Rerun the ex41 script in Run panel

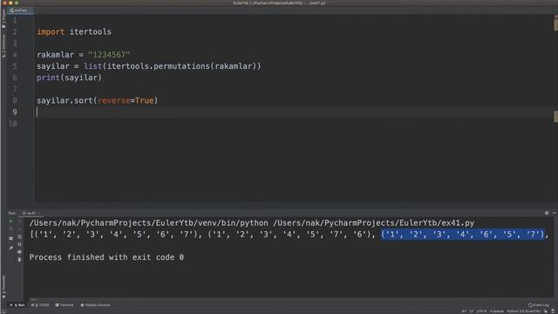10,222
